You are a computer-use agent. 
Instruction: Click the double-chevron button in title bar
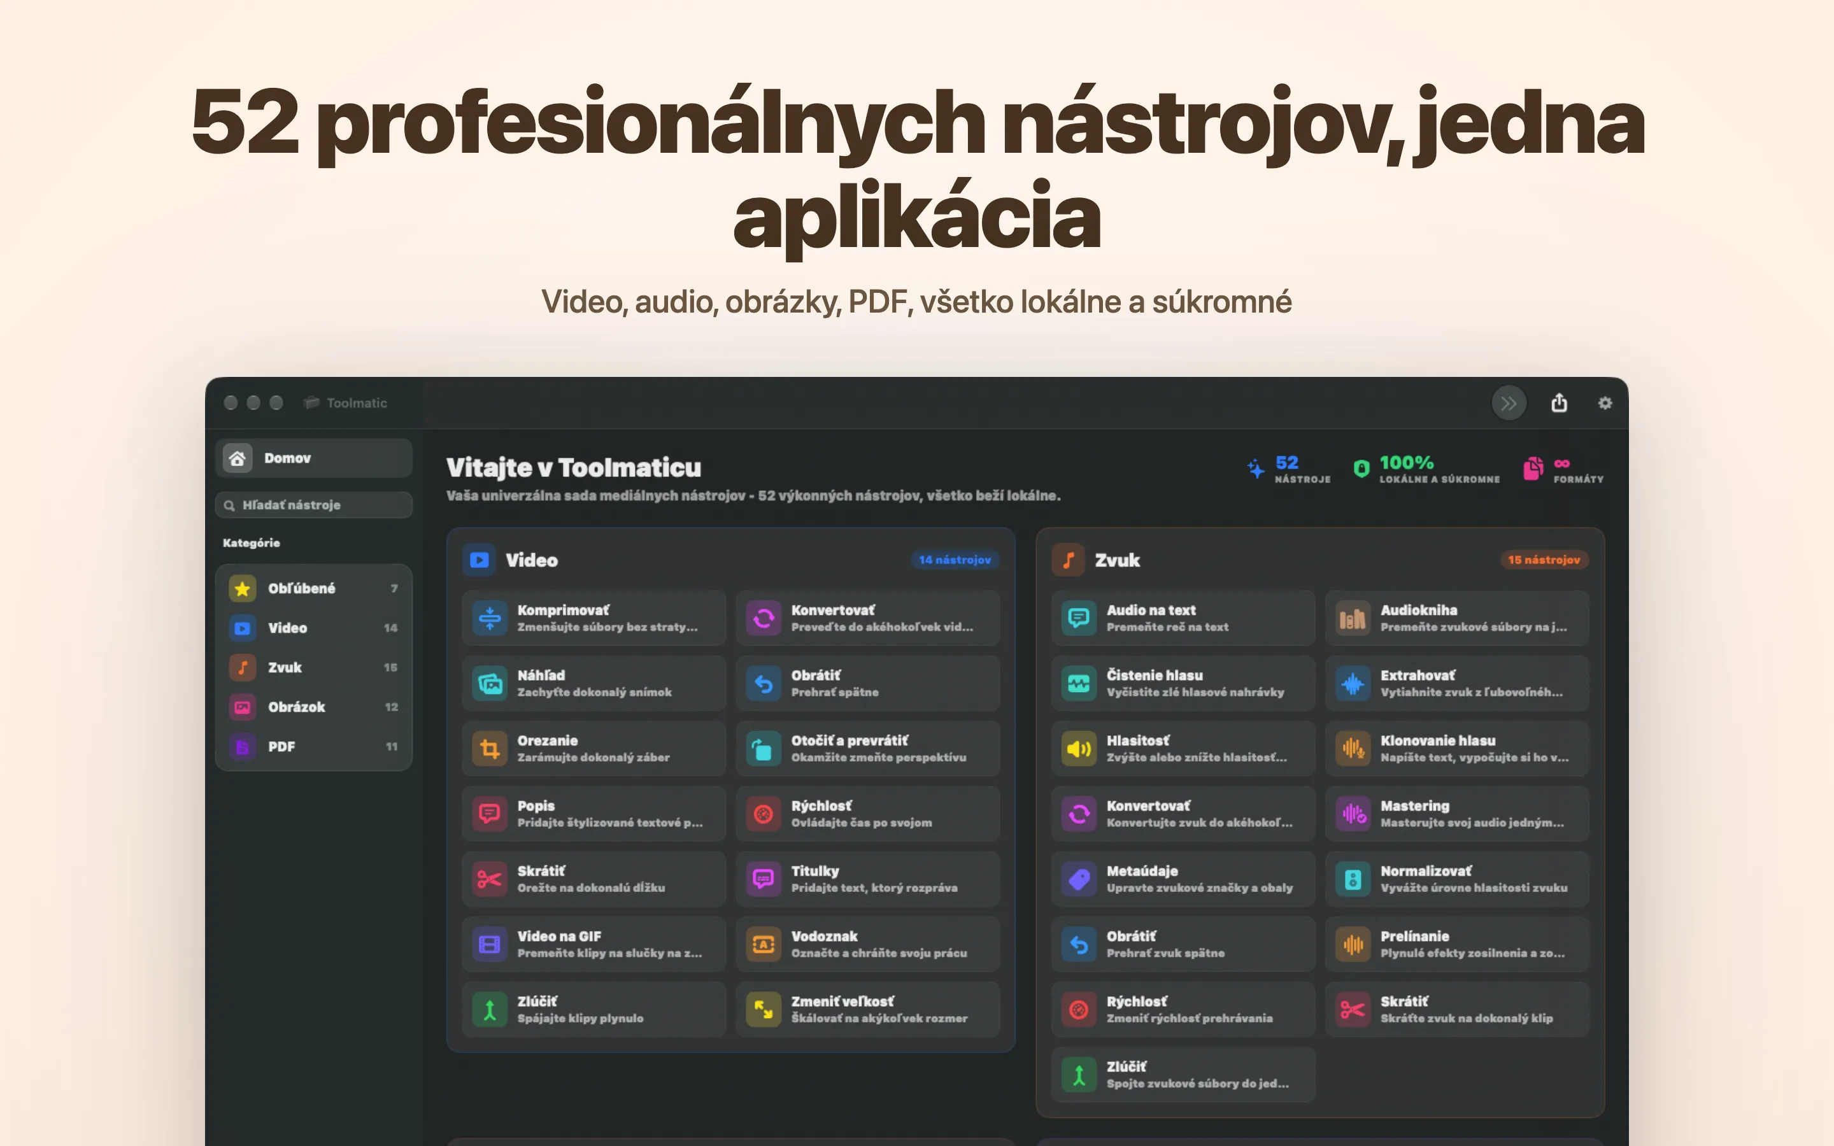tap(1508, 403)
